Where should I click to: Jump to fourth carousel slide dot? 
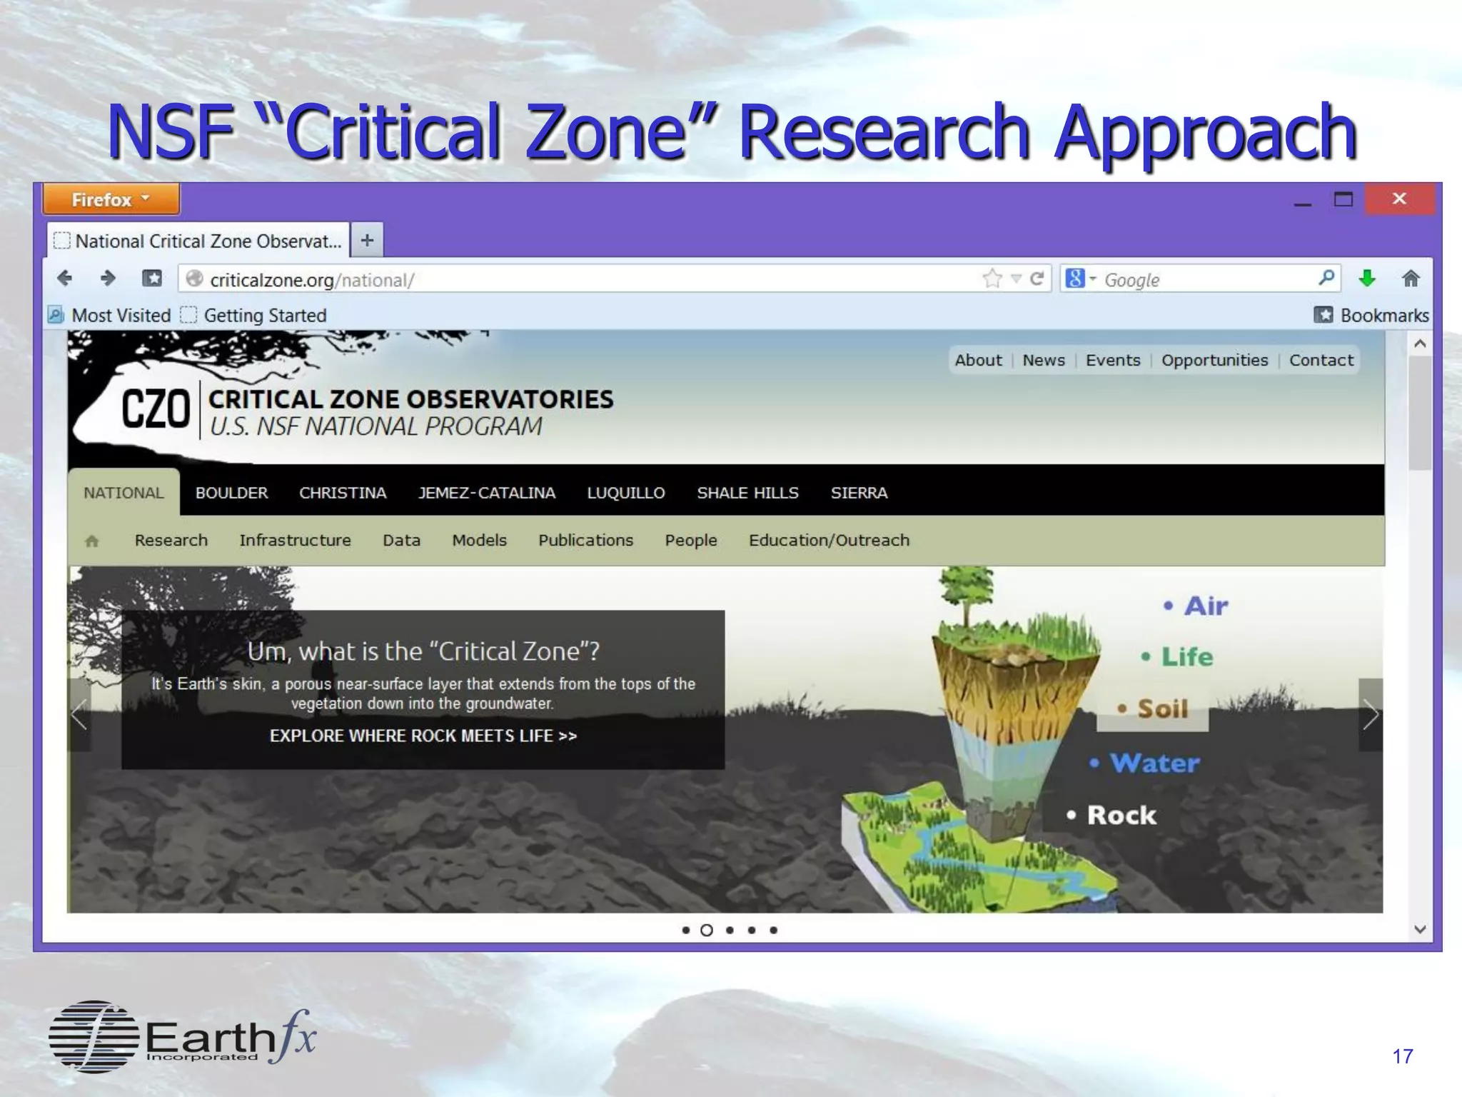pyautogui.click(x=752, y=930)
